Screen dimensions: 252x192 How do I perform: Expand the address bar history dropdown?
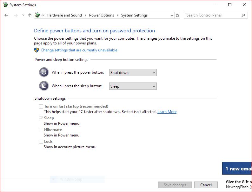(x=172, y=16)
